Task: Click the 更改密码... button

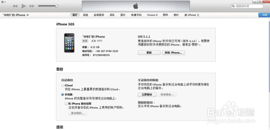Action: [78, 113]
